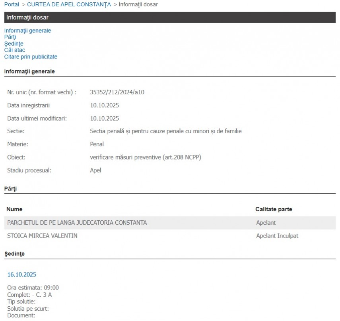Click the Obiect value verificare măsuri preventive
Viewport: 340px width, 321px height.
[146, 158]
